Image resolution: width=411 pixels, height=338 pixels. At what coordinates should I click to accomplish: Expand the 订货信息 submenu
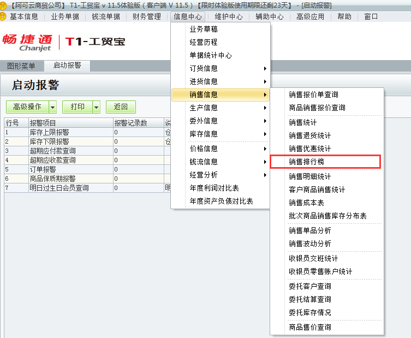click(220, 68)
